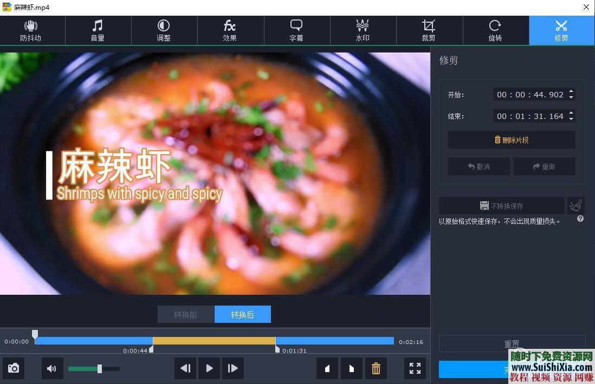Image resolution: width=595 pixels, height=384 pixels.
Task: Enter full screen preview mode
Action: click(415, 368)
